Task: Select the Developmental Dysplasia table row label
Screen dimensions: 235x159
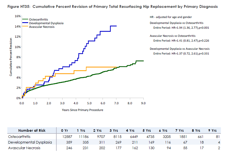Action: pyautogui.click(x=30, y=142)
